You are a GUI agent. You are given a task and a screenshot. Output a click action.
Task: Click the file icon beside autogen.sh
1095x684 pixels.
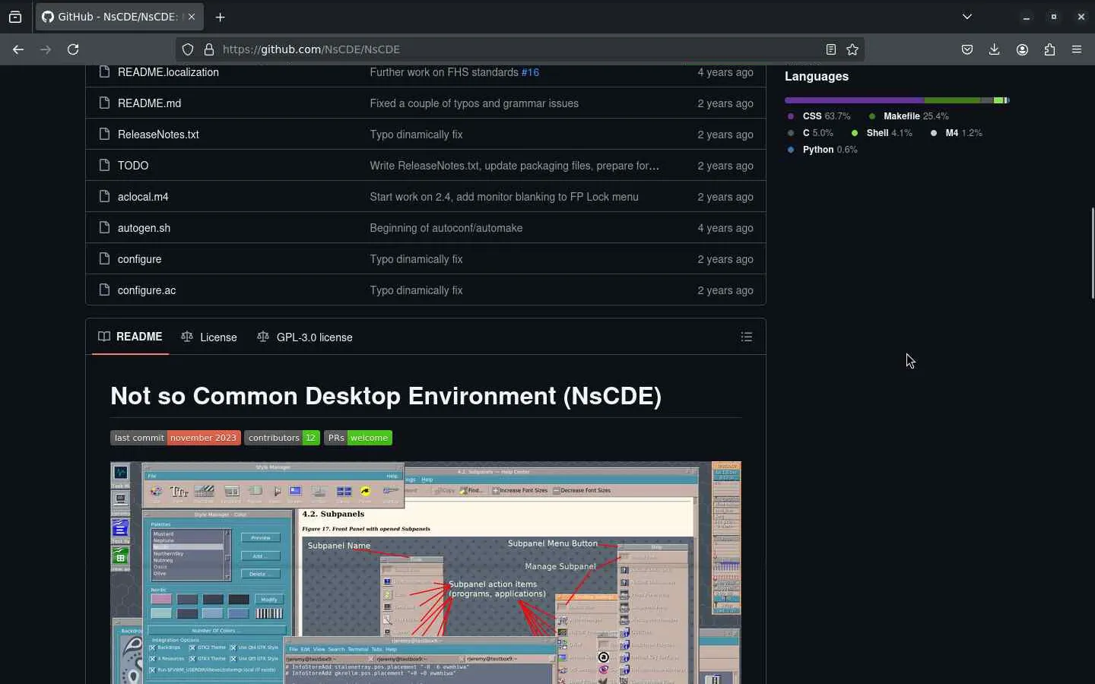click(105, 228)
